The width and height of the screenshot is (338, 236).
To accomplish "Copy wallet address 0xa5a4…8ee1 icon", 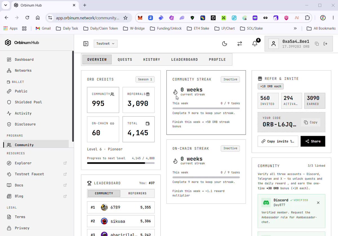I will pyautogui.click(x=317, y=44).
